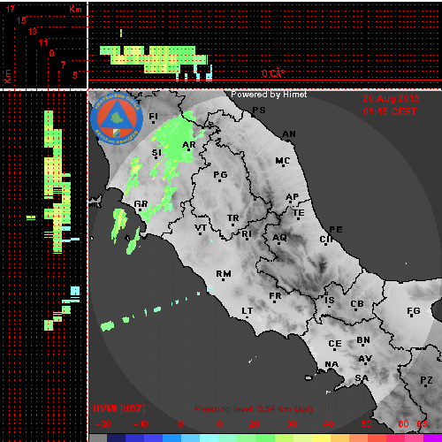Click the Powered by Himet caption
Image resolution: width=442 pixels, height=442 pixels.
pyautogui.click(x=269, y=95)
